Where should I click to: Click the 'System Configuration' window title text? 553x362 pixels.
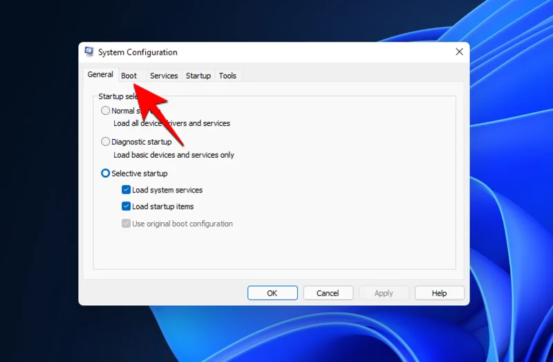[x=138, y=53]
